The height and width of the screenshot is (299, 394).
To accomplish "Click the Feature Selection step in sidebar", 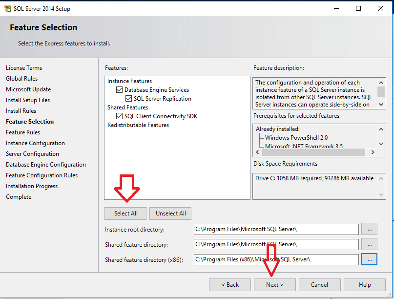I will [x=30, y=122].
